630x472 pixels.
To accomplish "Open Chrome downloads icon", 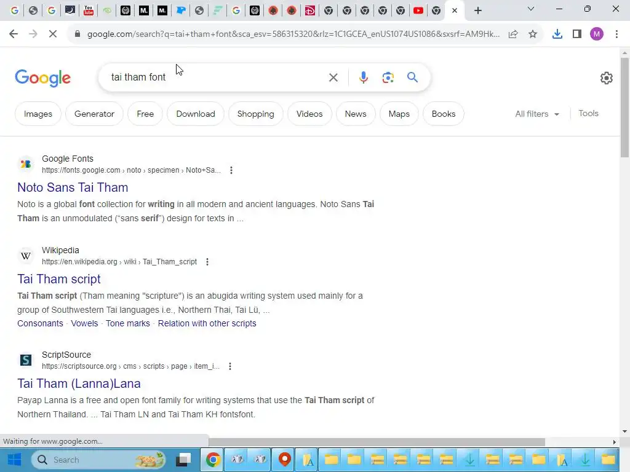I will click(x=557, y=34).
